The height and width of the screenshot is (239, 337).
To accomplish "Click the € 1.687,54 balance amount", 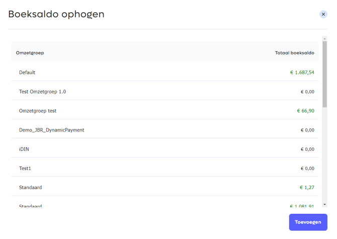I will coord(302,72).
